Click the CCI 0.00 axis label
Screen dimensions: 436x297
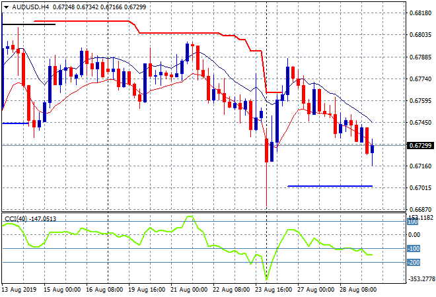click(414, 235)
